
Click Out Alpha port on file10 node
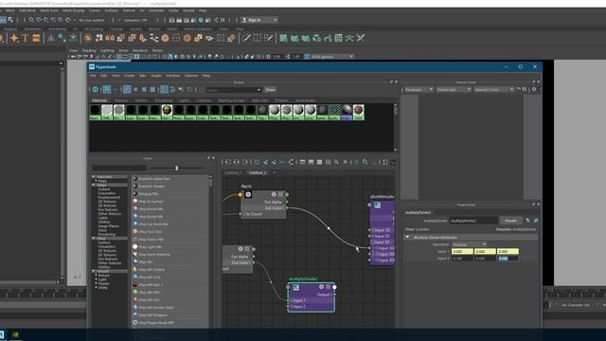pos(287,202)
